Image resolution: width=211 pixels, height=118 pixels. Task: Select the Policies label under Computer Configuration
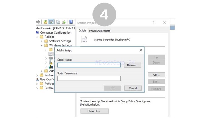49,37
